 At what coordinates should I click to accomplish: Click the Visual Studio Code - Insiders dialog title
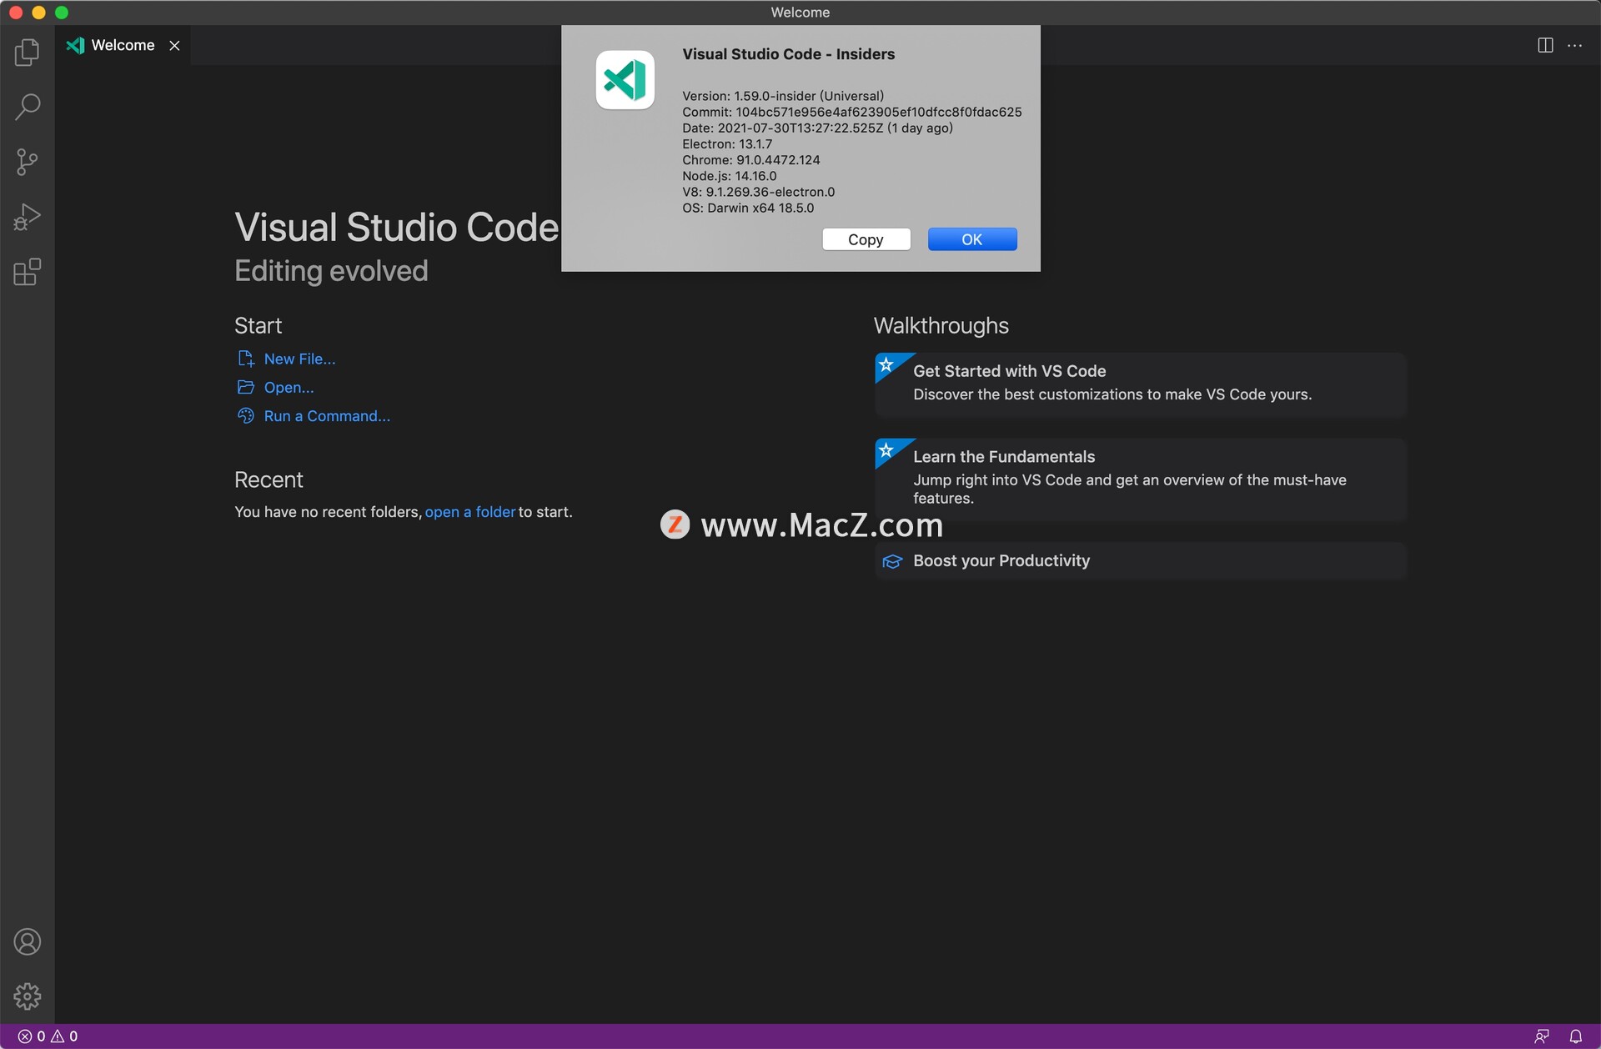(788, 54)
